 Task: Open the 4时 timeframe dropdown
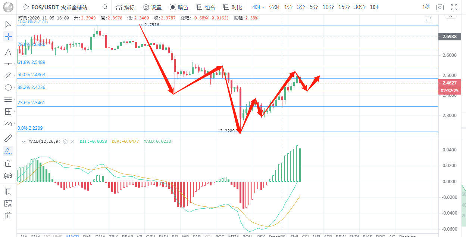(258, 7)
